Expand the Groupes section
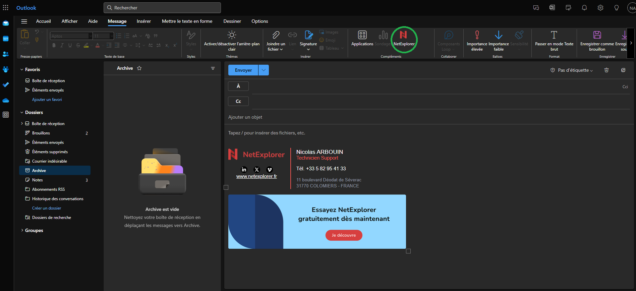Image resolution: width=636 pixels, height=291 pixels. tap(22, 230)
